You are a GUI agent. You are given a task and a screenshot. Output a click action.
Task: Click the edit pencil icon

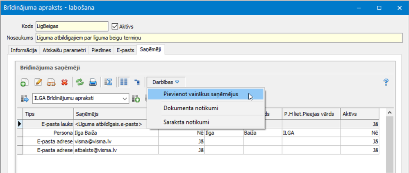[39, 82]
